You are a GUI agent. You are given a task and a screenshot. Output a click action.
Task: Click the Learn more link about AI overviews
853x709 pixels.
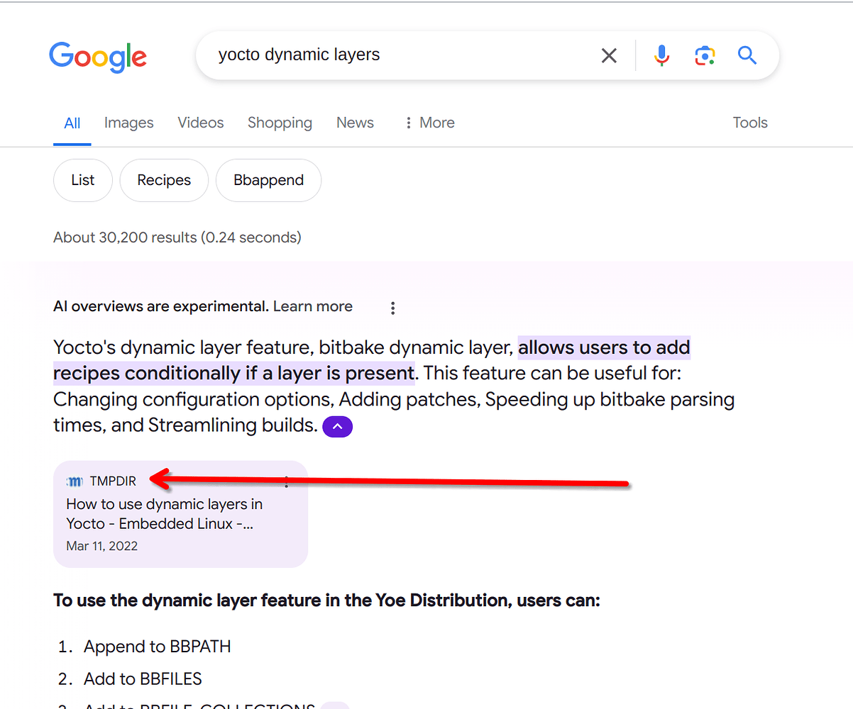[x=312, y=306]
